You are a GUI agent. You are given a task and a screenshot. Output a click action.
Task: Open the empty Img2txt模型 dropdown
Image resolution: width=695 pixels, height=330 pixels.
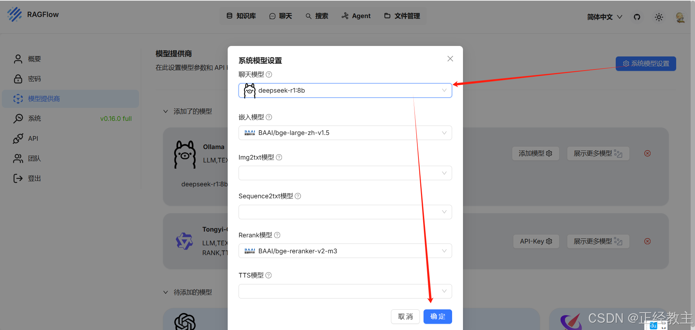345,173
